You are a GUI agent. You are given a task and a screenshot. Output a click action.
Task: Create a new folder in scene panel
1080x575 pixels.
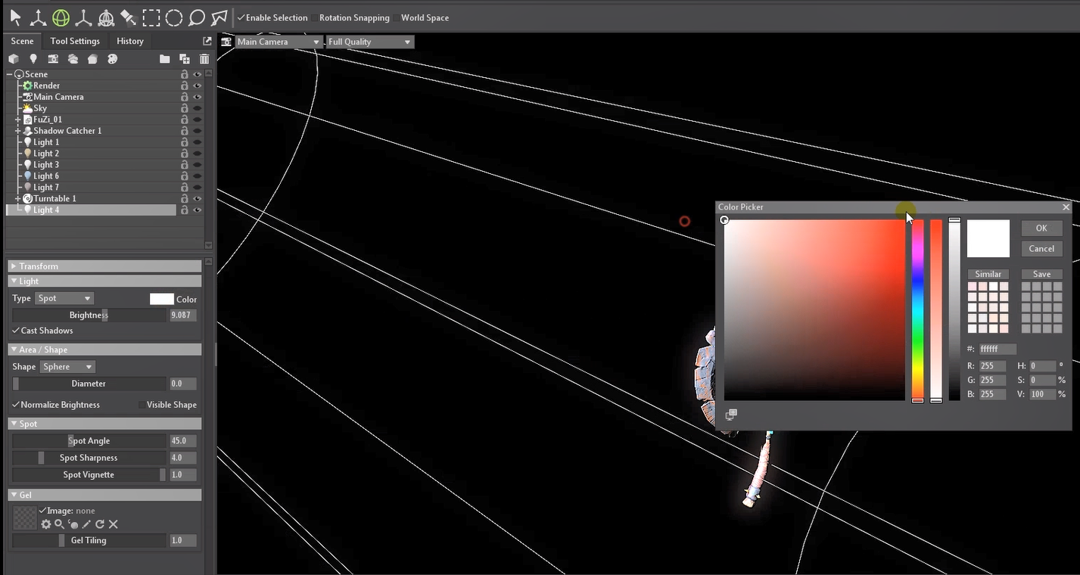click(164, 59)
